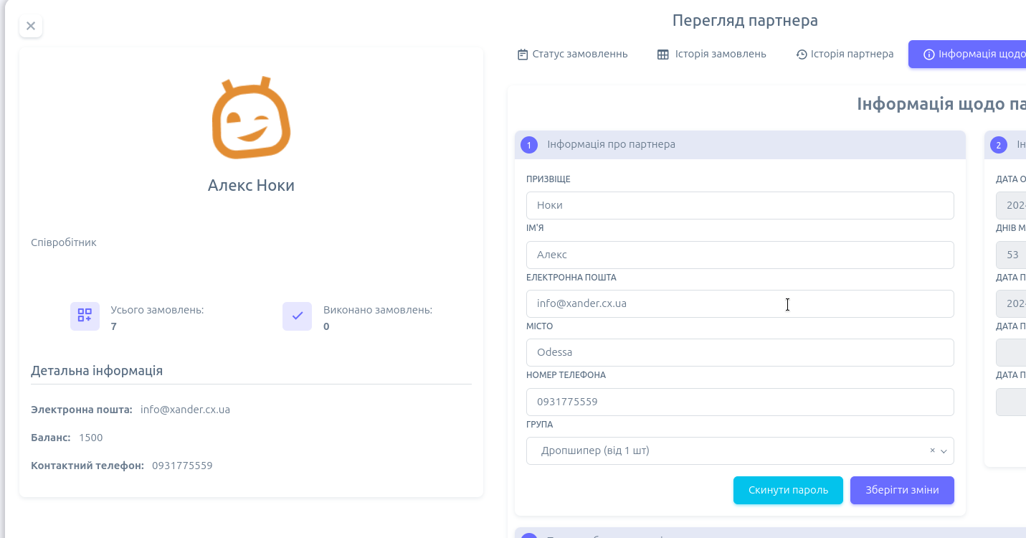Viewport: 1026px width, 538px height.
Task: Click the partner avatar logo
Action: point(251,118)
